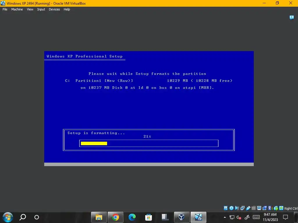Open the Machine menu
The image size is (298, 223).
pos(17,9)
